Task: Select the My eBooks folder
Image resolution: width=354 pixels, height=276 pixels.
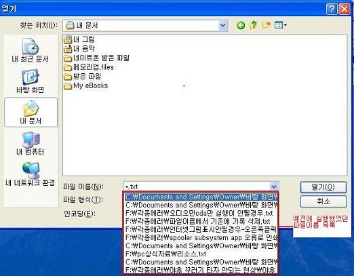Action: point(86,86)
